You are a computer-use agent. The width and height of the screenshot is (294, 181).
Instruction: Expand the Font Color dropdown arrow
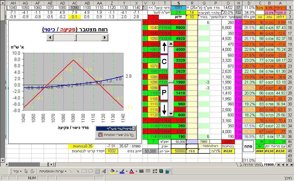(x=136, y=171)
